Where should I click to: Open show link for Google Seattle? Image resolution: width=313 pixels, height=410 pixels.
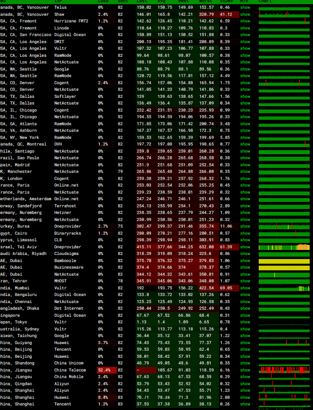[x=245, y=69]
